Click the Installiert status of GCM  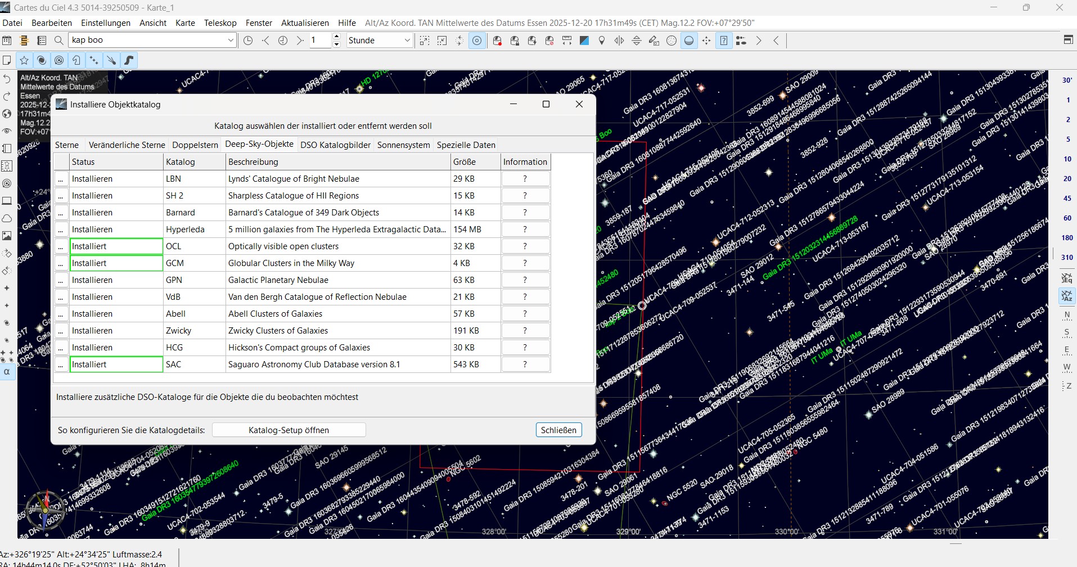coord(116,263)
